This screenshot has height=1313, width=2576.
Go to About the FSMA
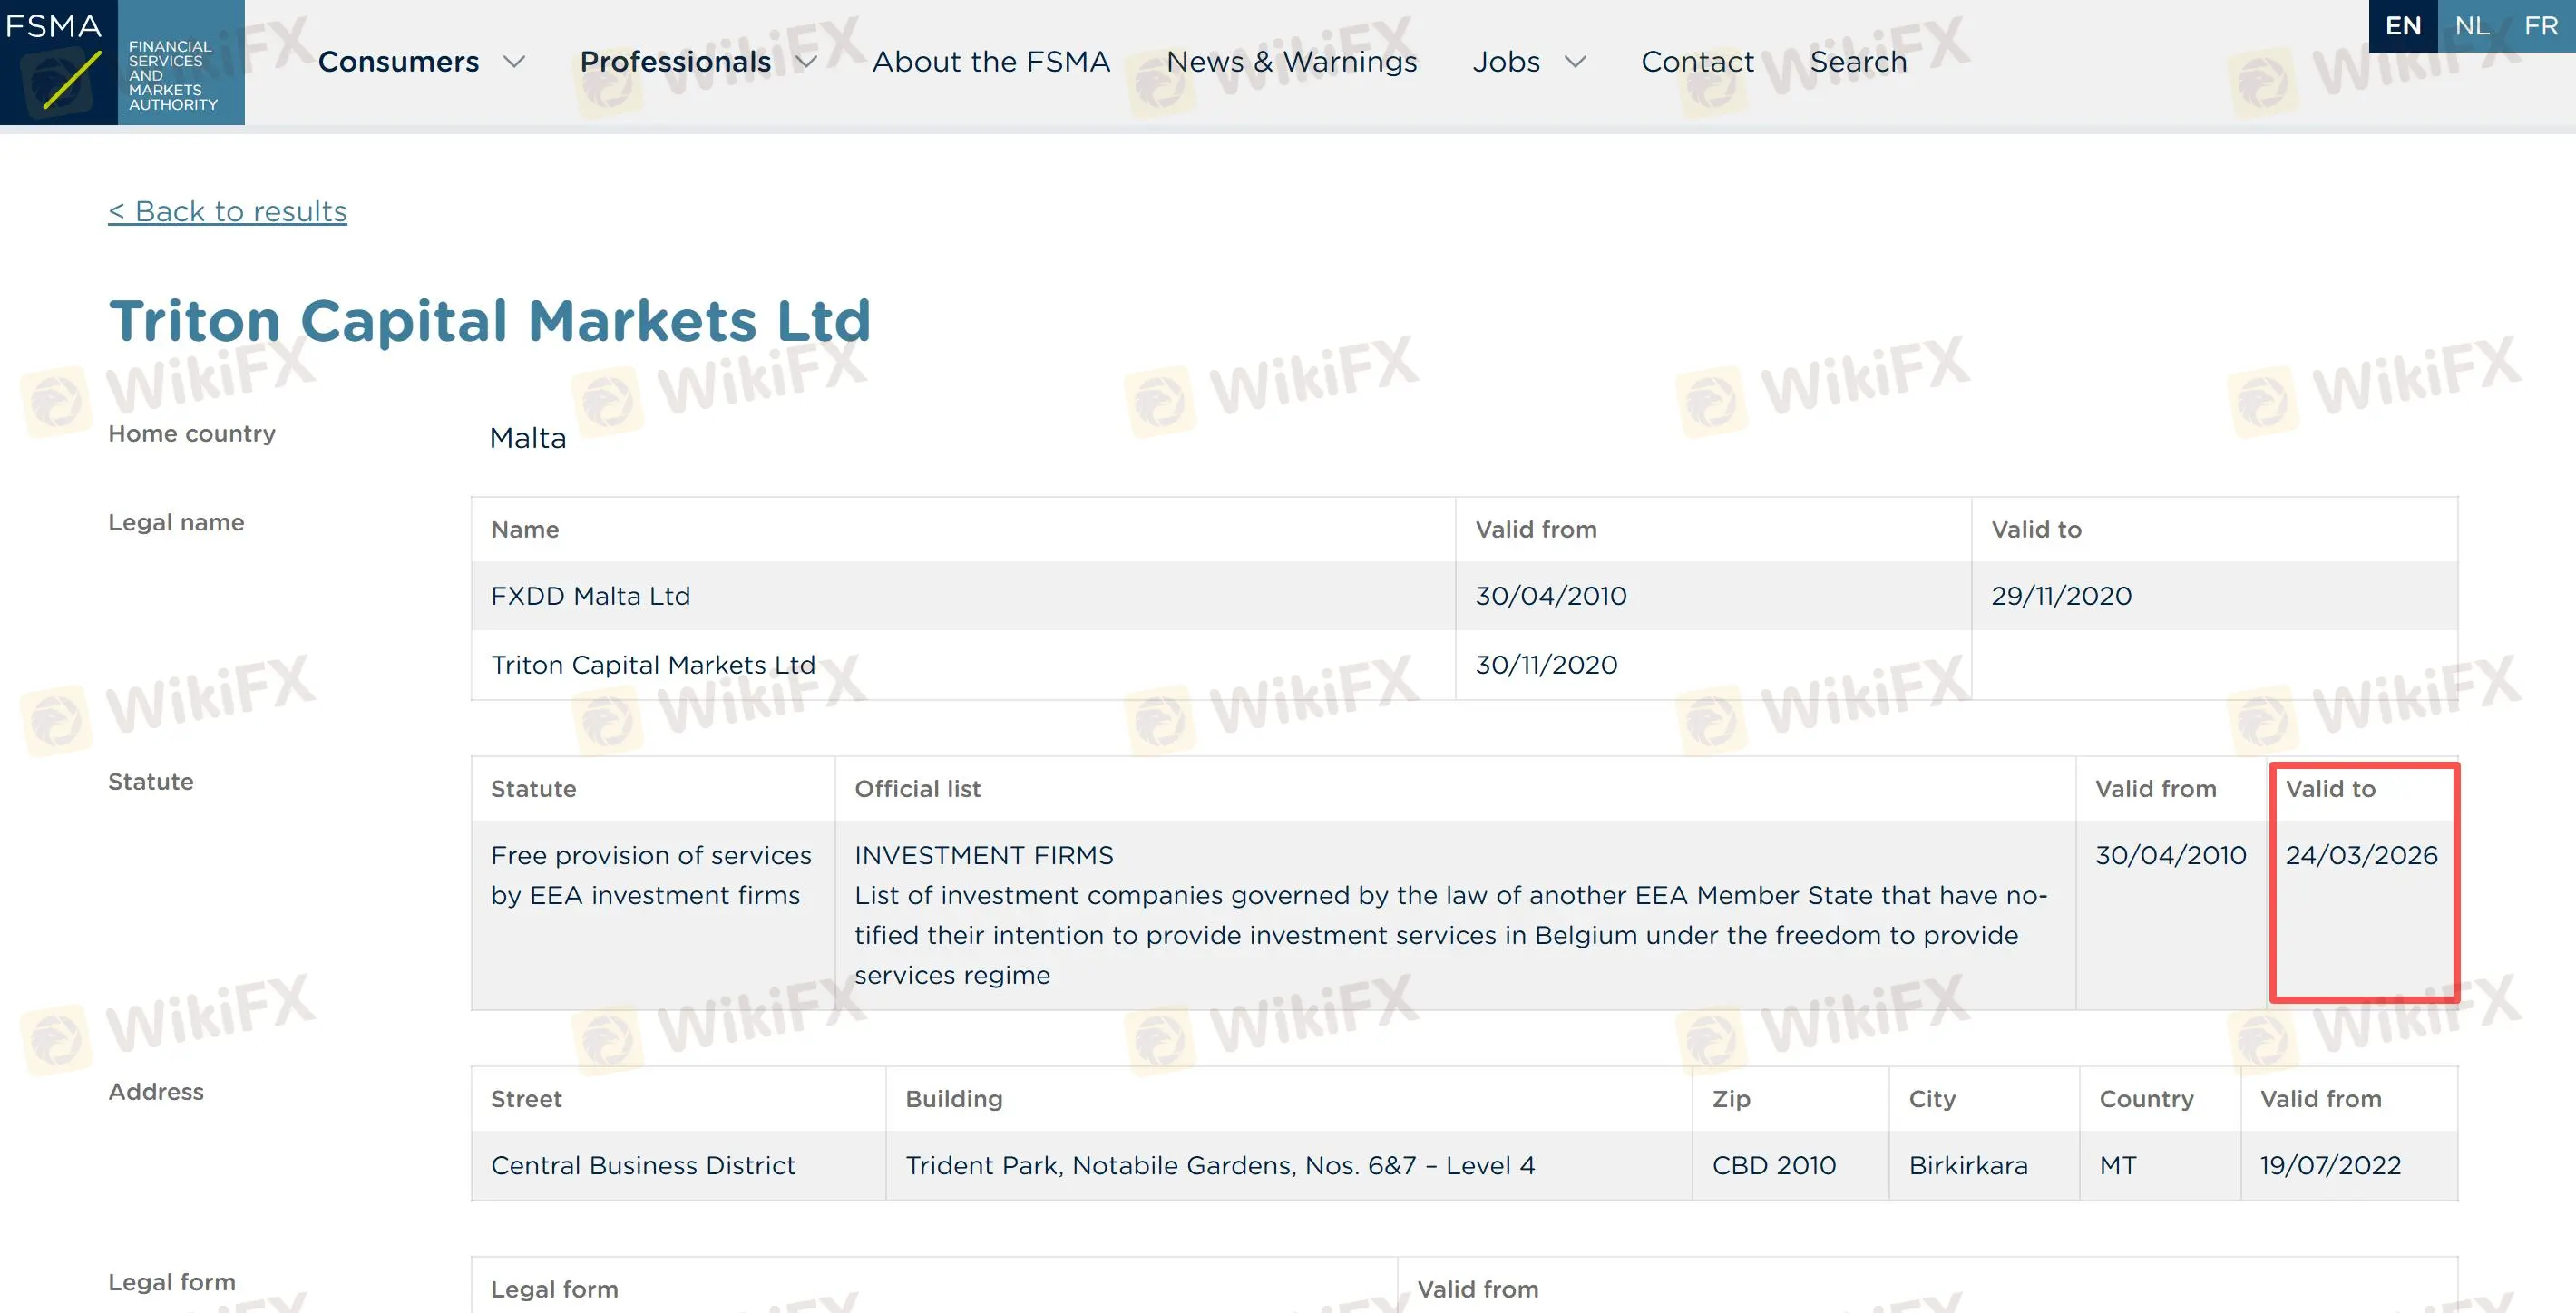point(991,62)
